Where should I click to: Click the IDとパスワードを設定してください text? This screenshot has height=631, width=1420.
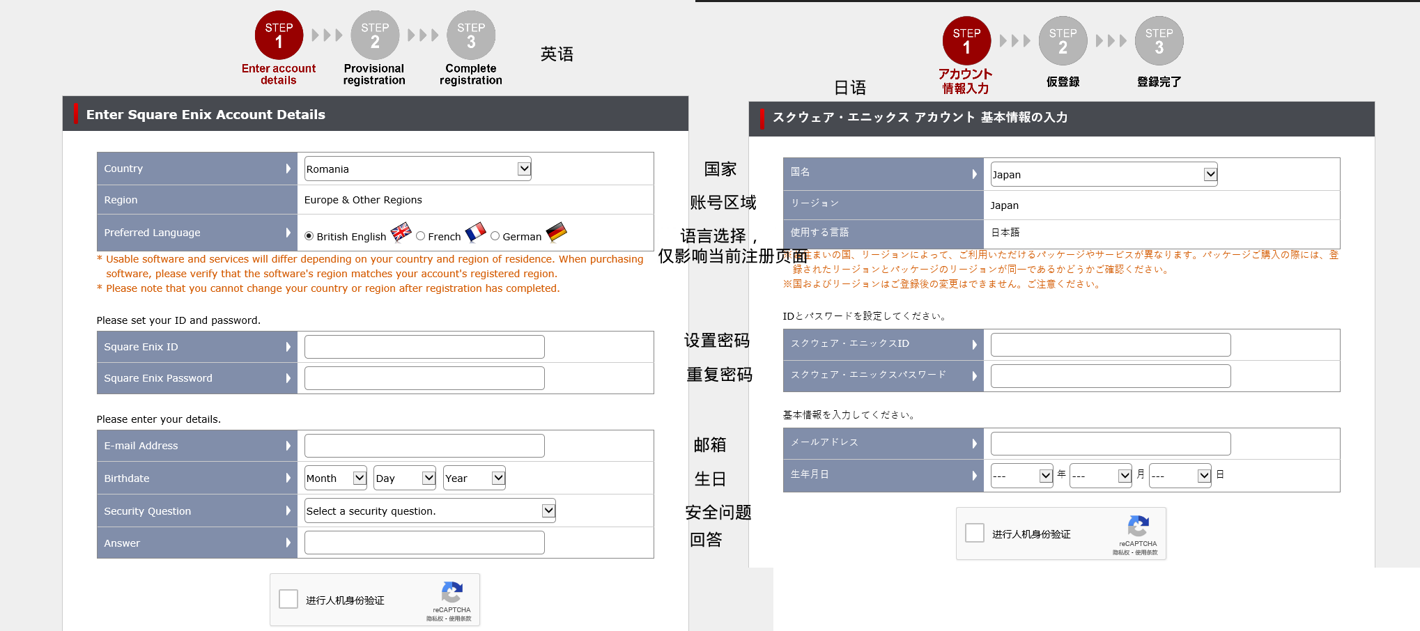pyautogui.click(x=865, y=316)
